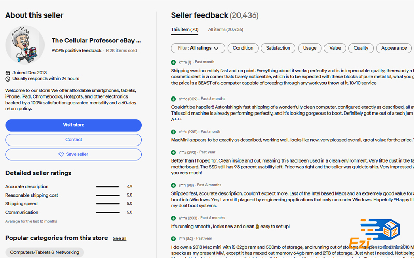Toggle the Satisfaction feedback filter chip

tap(278, 48)
